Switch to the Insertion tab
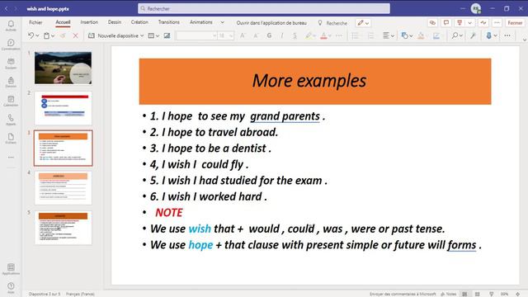The image size is (528, 297). pyautogui.click(x=89, y=22)
